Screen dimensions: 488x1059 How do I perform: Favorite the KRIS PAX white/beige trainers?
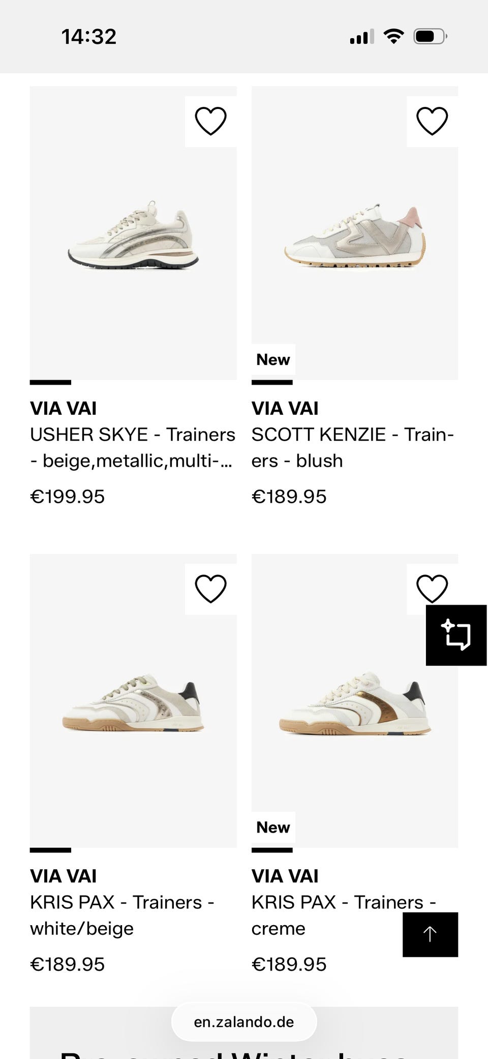pos(210,589)
